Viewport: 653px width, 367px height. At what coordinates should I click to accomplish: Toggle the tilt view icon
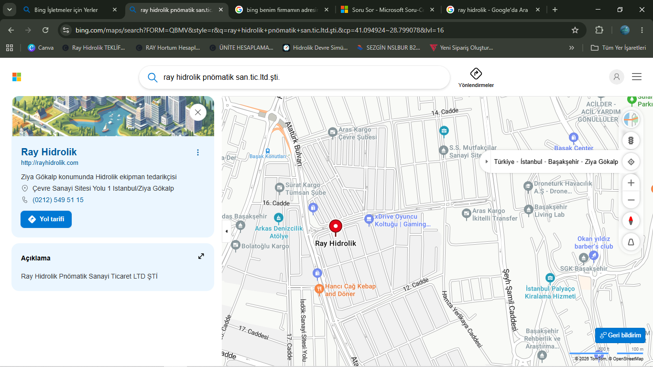click(631, 242)
